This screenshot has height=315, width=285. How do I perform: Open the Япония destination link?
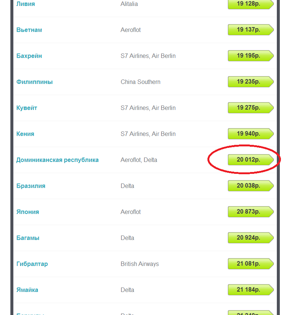click(x=28, y=212)
